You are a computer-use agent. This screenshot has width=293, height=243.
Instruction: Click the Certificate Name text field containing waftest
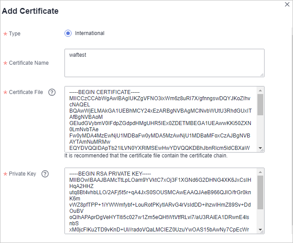[164, 63]
